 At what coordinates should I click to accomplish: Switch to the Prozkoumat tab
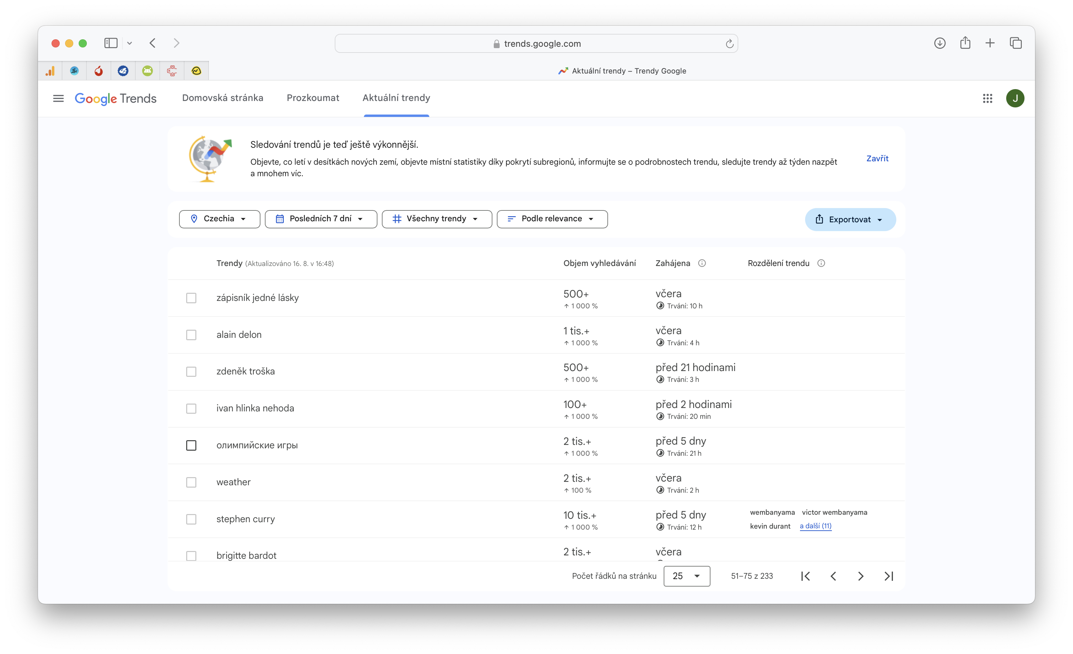313,98
